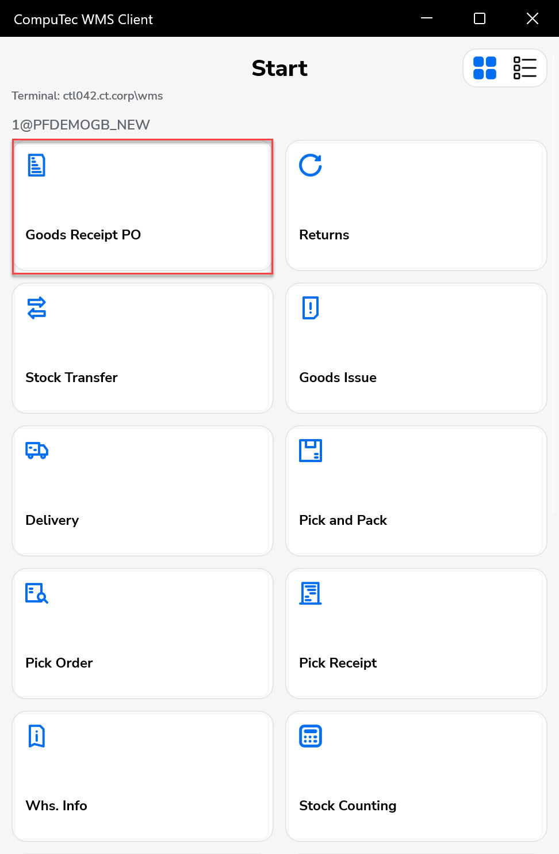Click the Returns circular arrow icon

[x=311, y=166]
